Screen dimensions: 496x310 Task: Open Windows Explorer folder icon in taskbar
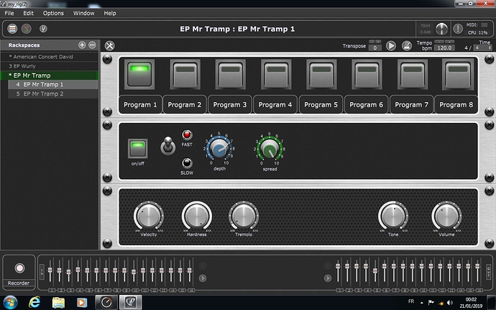58,302
